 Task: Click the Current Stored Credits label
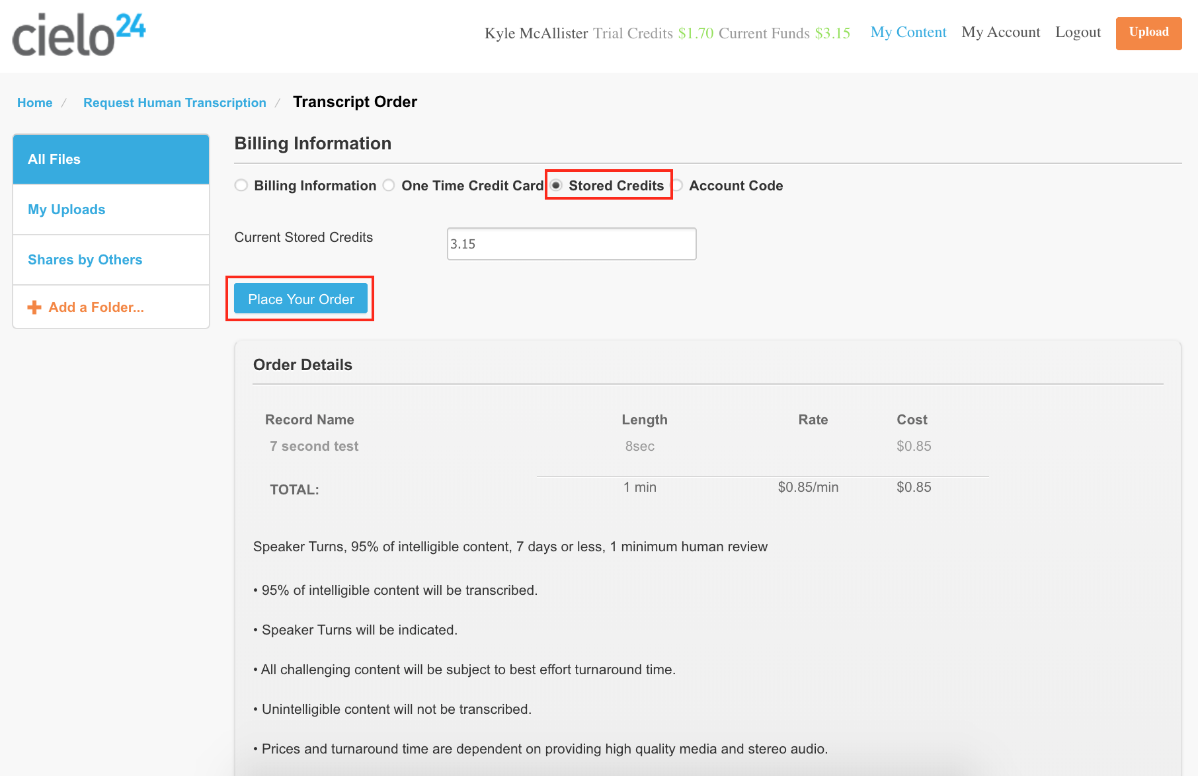[x=303, y=237]
